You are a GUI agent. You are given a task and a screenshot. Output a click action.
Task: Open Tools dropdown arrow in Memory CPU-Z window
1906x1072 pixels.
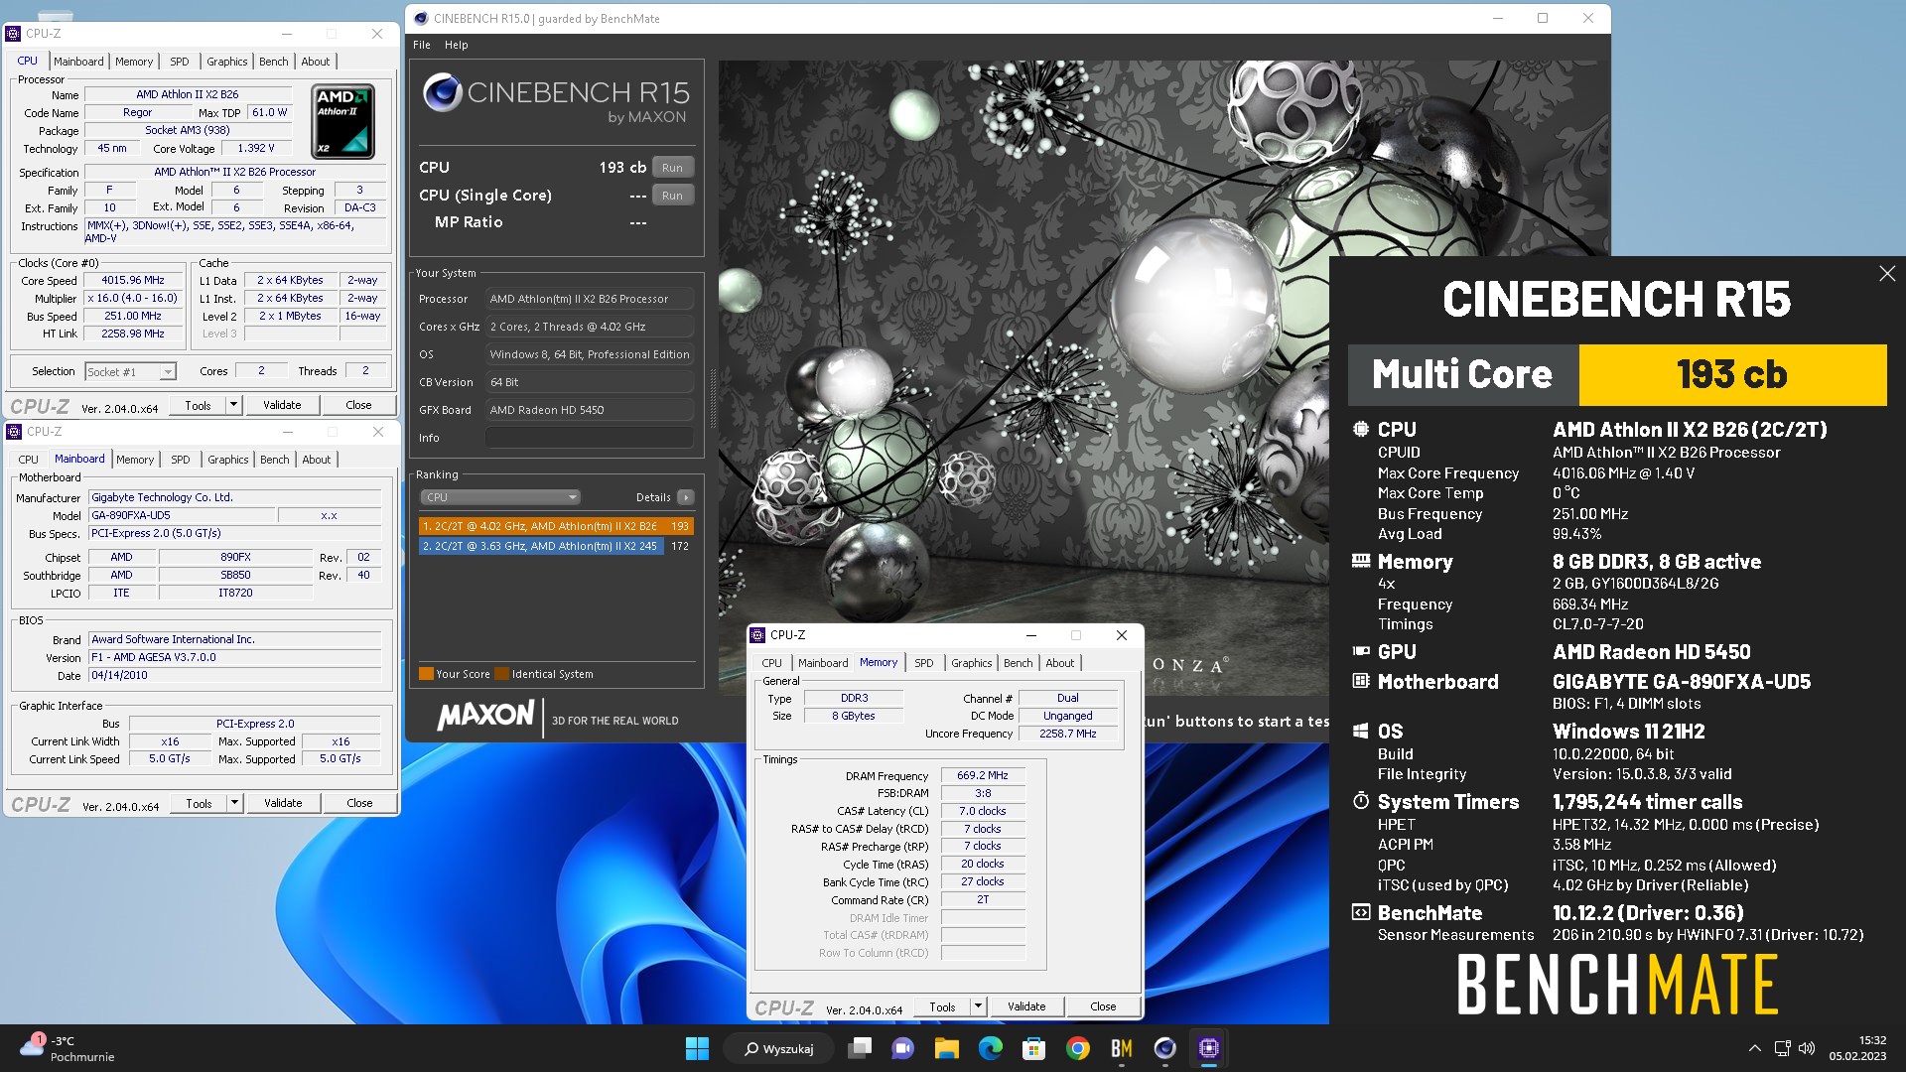pos(978,1006)
